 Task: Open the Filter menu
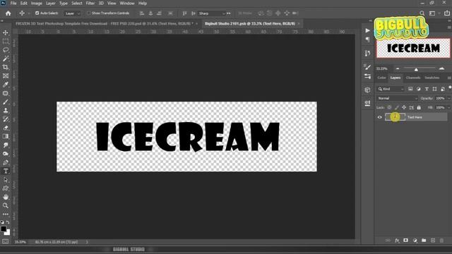[x=90, y=3]
